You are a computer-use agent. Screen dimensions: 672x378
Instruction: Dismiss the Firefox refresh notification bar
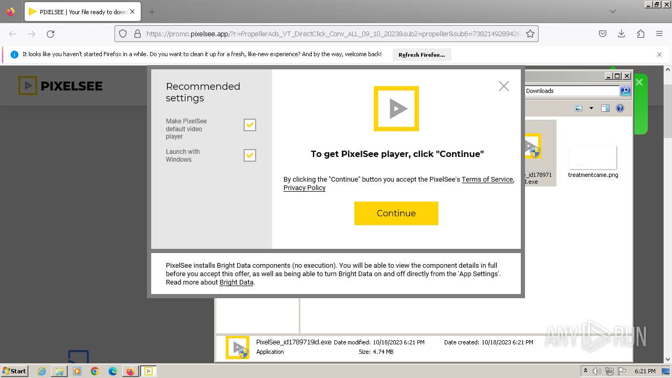659,55
